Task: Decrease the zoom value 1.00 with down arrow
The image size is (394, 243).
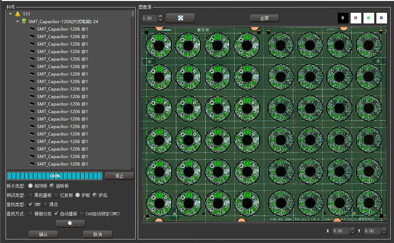Action: tap(160, 20)
